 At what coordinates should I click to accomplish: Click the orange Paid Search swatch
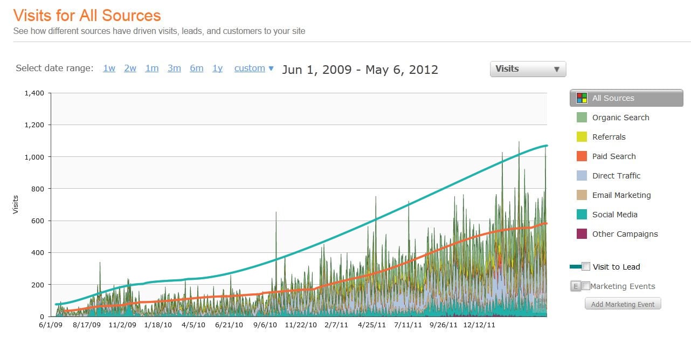(582, 156)
